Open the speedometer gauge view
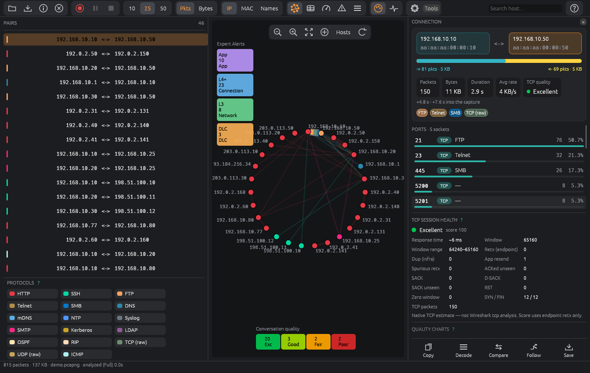The height and width of the screenshot is (373, 590). (326, 8)
